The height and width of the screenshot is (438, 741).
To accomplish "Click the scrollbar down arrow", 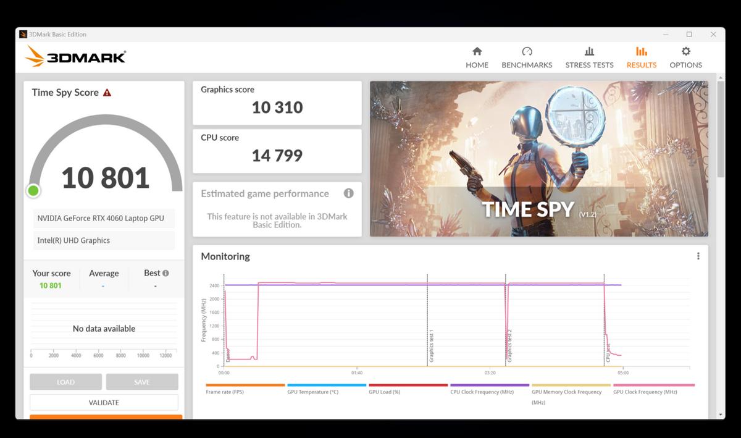I will coord(721,414).
